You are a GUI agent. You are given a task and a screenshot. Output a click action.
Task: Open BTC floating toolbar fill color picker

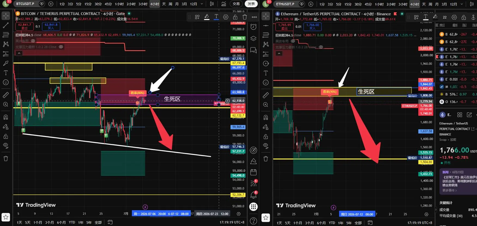207,17
